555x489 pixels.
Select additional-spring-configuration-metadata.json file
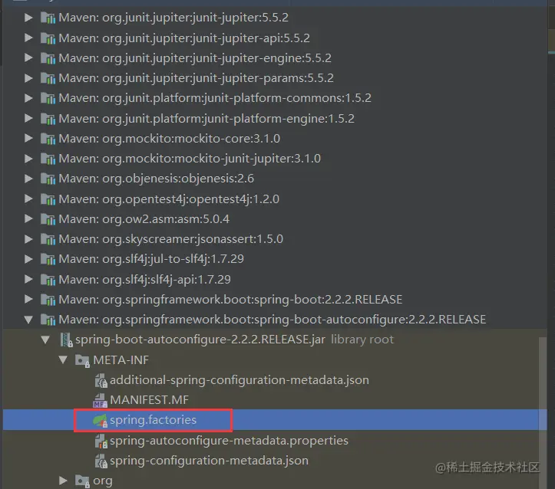tap(275, 380)
